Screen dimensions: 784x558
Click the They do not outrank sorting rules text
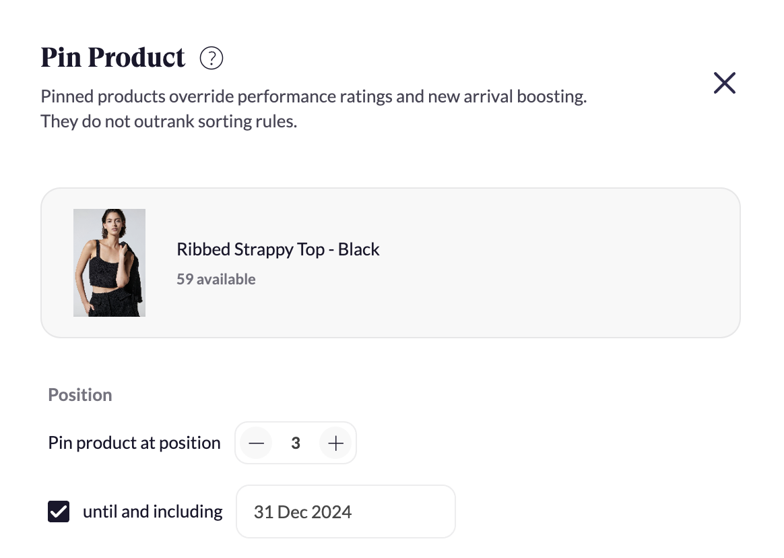(169, 121)
